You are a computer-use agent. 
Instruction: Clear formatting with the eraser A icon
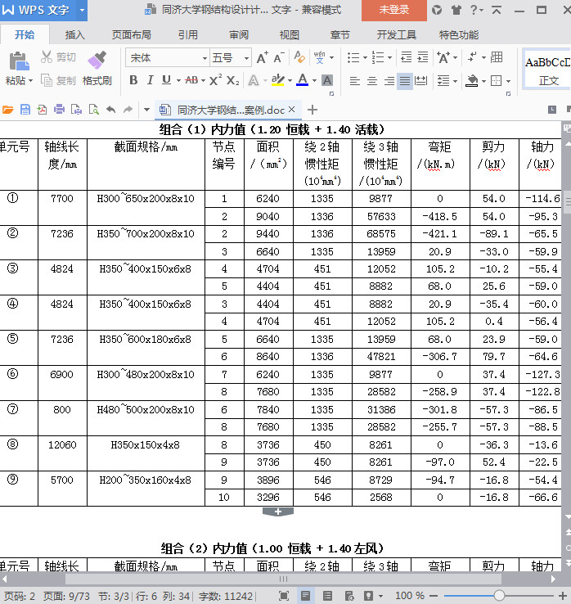[299, 57]
